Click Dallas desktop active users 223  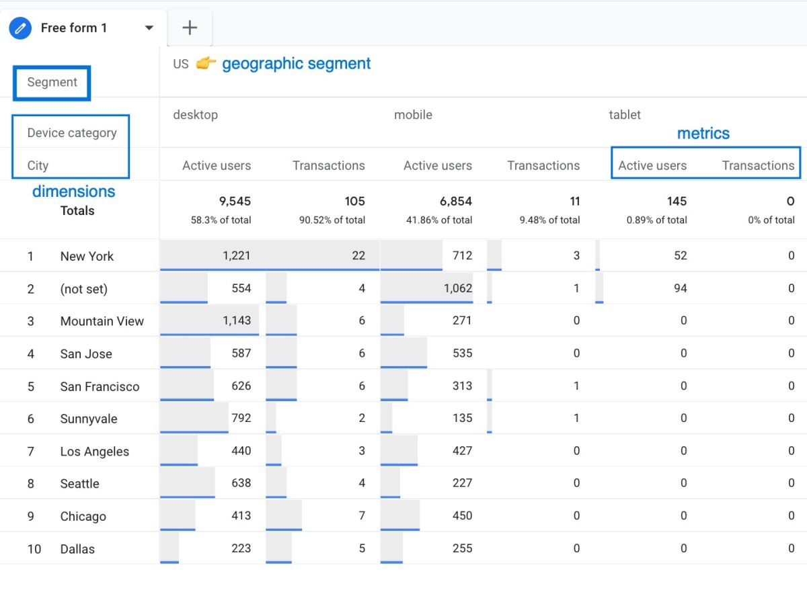tap(241, 548)
